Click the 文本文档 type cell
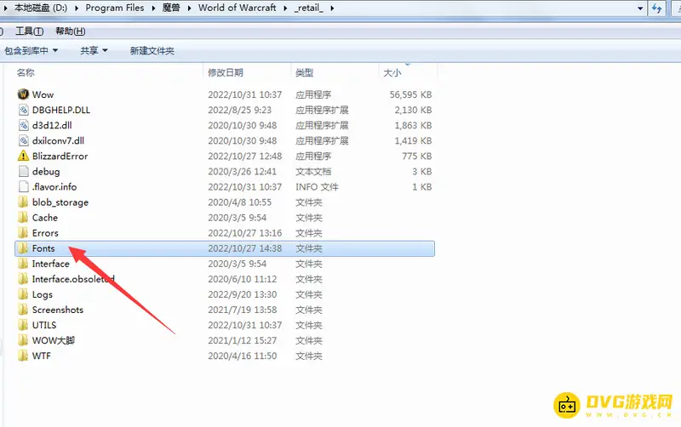Image resolution: width=681 pixels, height=427 pixels. click(313, 172)
